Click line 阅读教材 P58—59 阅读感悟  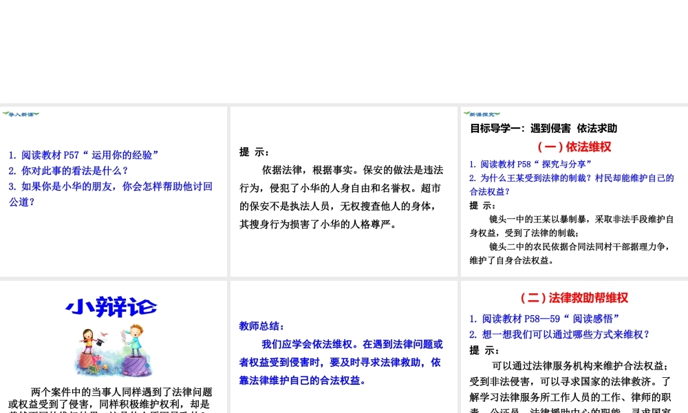click(x=545, y=319)
